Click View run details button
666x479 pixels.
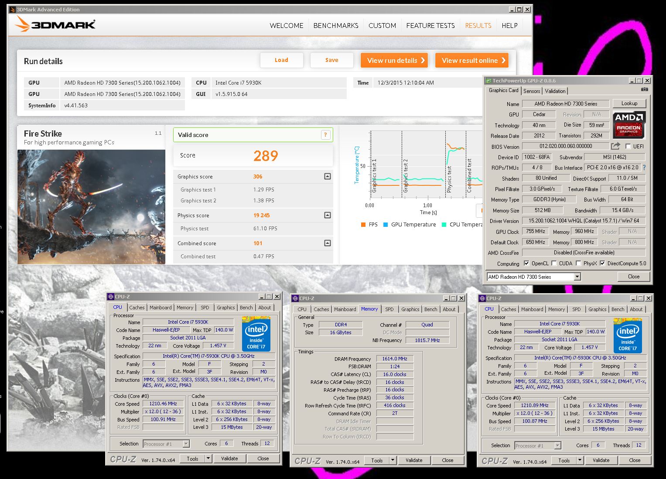(394, 60)
